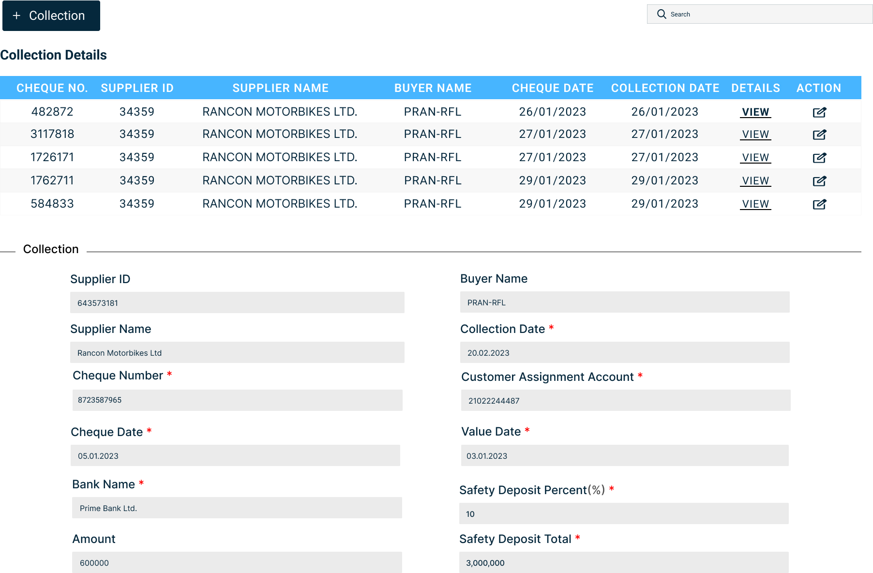Click the CHEQUE NO. column header
This screenshot has width=873, height=573.
point(52,88)
